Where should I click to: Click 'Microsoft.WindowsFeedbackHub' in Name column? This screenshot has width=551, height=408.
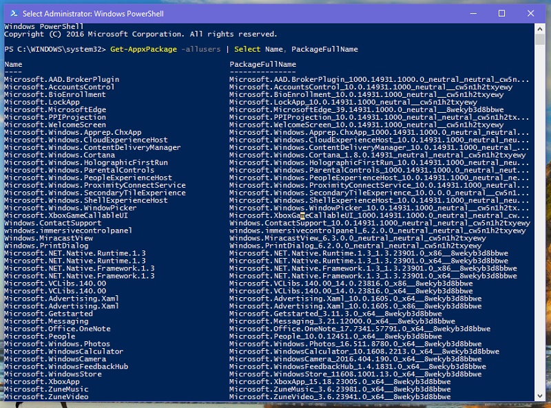click(x=66, y=367)
